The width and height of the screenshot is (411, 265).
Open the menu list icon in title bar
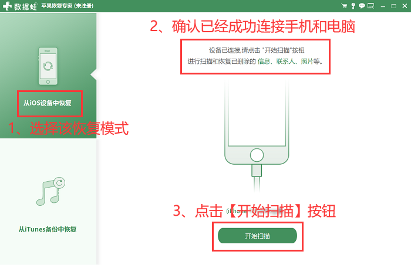click(370, 6)
